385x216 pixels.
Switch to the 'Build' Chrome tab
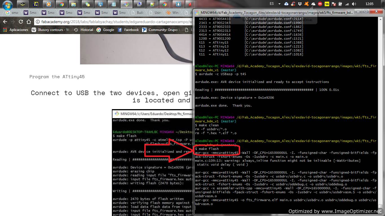[137, 13]
